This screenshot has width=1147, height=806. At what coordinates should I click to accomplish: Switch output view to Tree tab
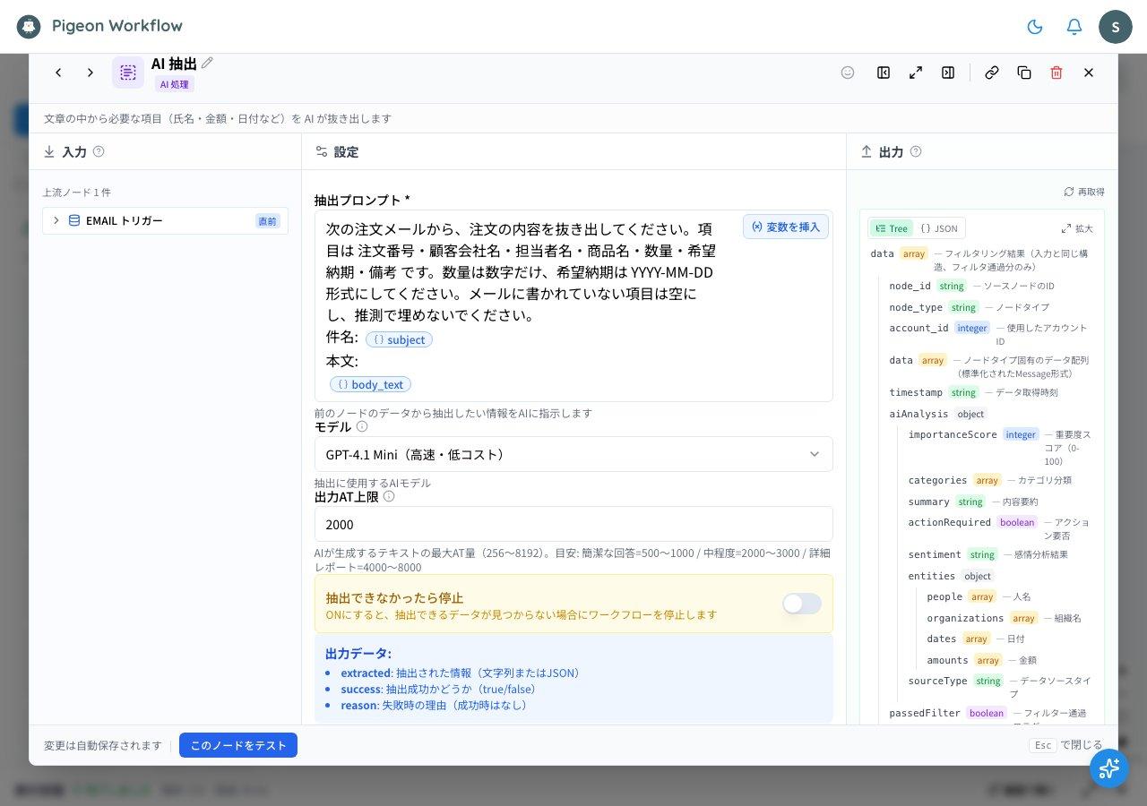click(x=892, y=228)
